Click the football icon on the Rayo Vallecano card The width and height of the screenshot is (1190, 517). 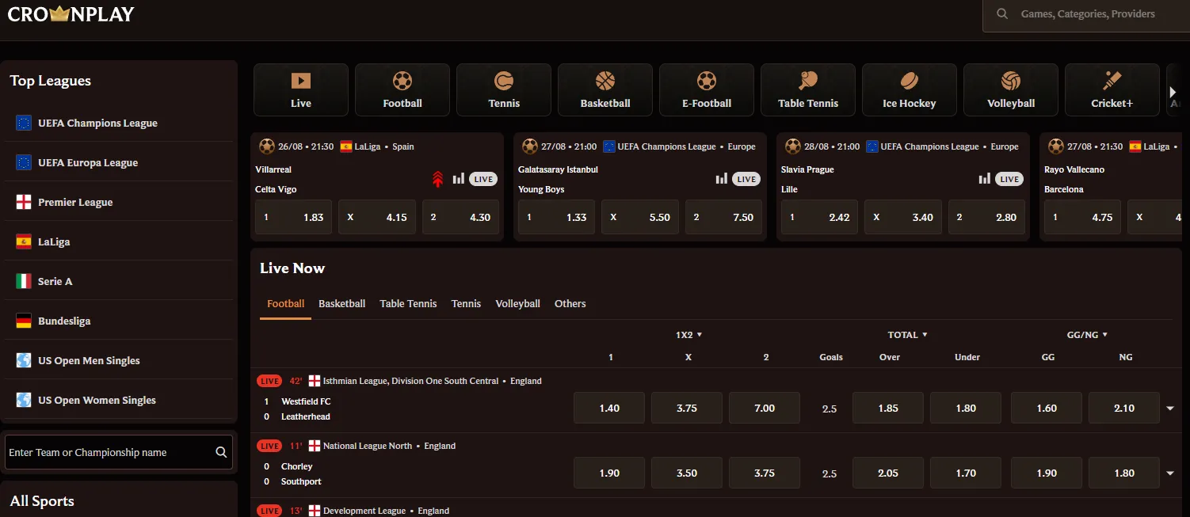click(1055, 146)
